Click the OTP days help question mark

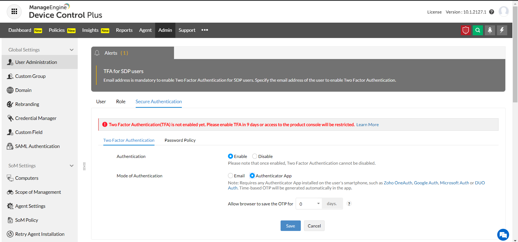point(349,204)
